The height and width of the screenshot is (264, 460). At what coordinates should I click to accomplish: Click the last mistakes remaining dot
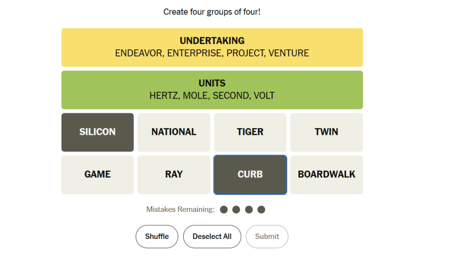tap(261, 209)
